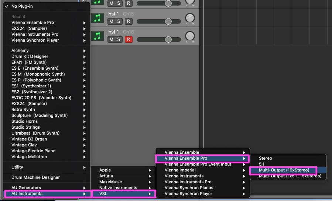
Task: Choose EXS24 (Sampler) in instrument list
Action: 47,104
